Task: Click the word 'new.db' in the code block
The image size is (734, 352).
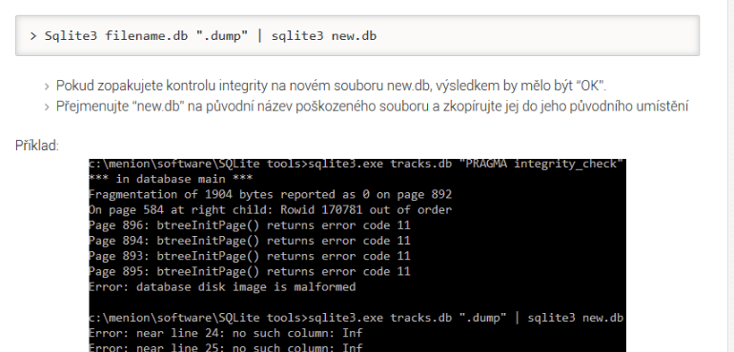Action: click(354, 36)
